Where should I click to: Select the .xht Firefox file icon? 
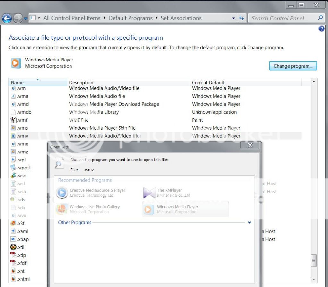[13, 271]
